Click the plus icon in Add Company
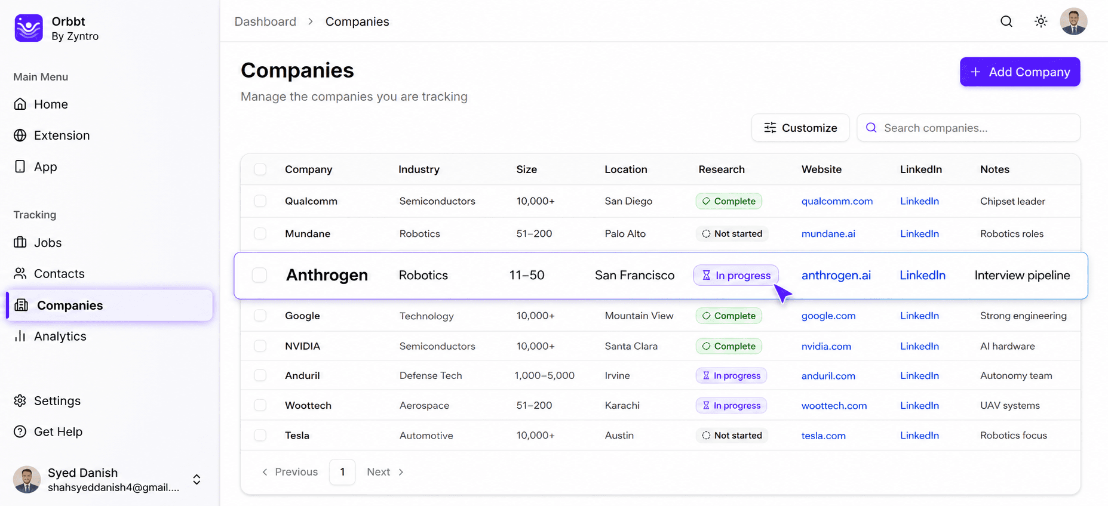This screenshot has width=1108, height=506. 975,72
